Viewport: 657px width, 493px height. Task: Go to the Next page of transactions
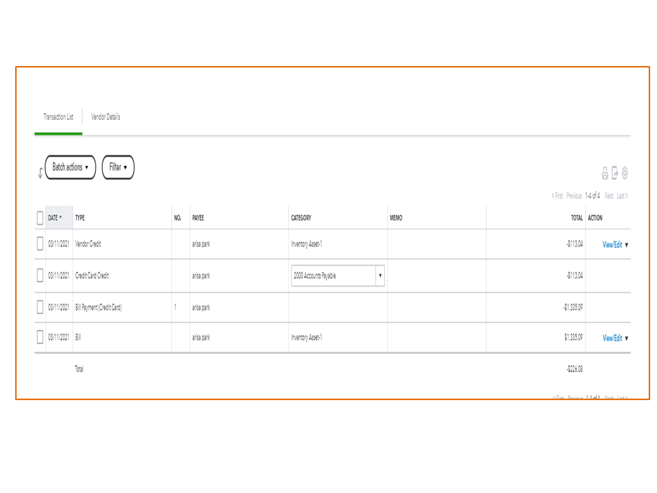click(x=609, y=196)
